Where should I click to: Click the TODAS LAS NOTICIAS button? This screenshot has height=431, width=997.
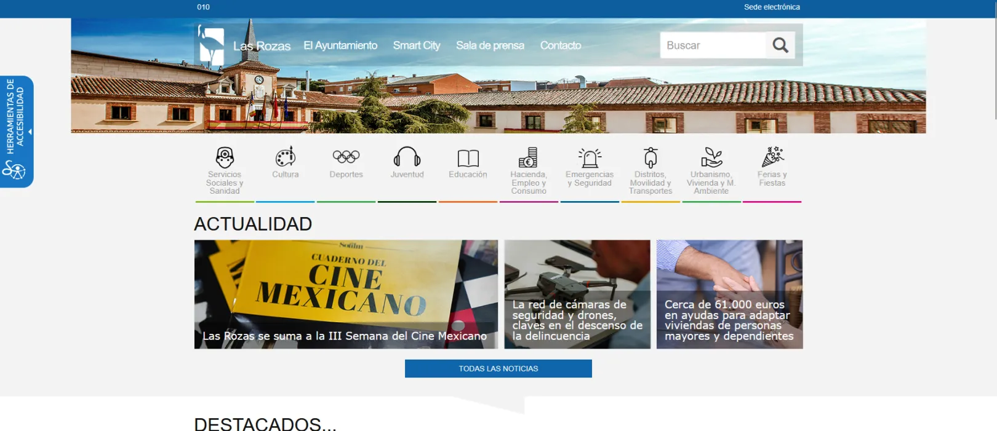point(499,368)
